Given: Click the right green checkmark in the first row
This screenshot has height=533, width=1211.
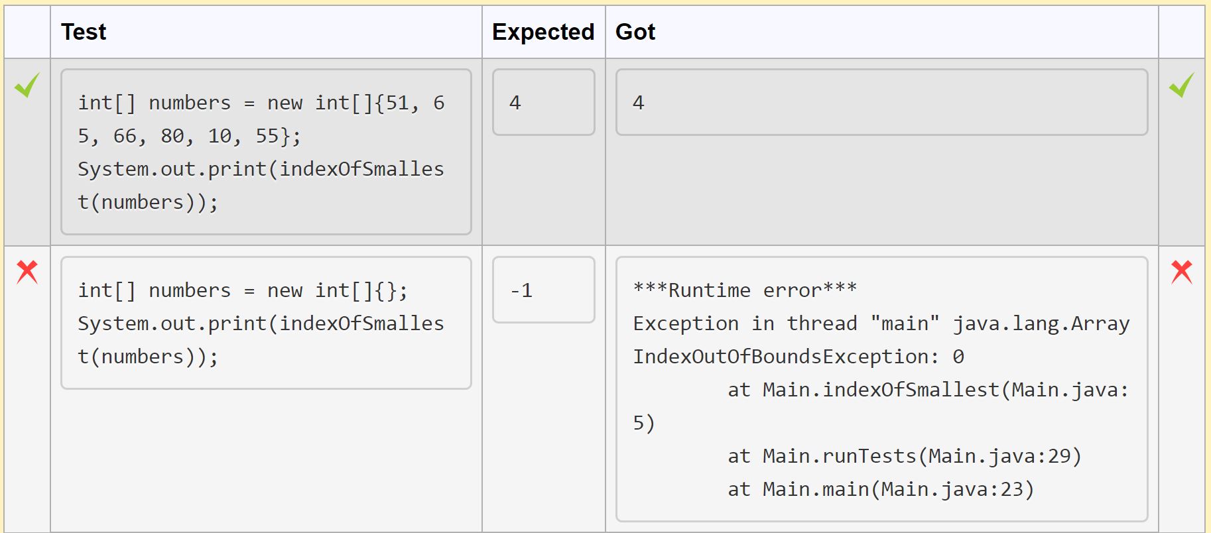Looking at the screenshot, I should point(1181,86).
